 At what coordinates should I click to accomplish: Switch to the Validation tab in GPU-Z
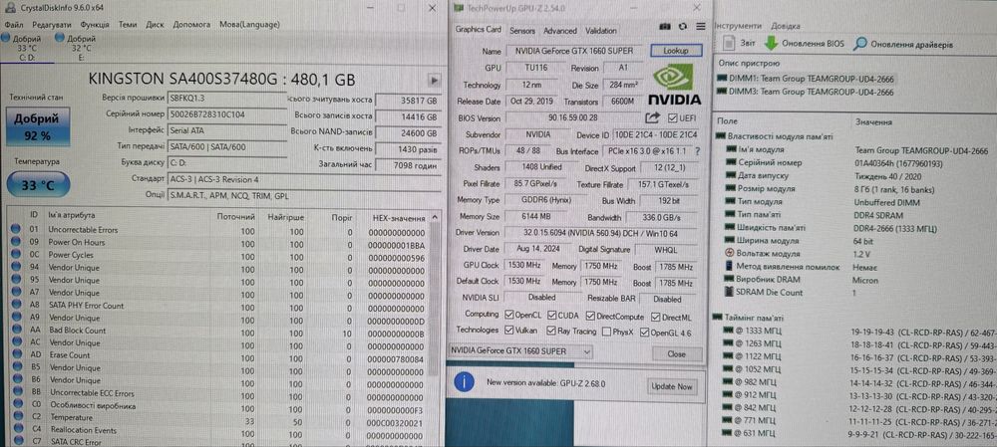point(601,31)
